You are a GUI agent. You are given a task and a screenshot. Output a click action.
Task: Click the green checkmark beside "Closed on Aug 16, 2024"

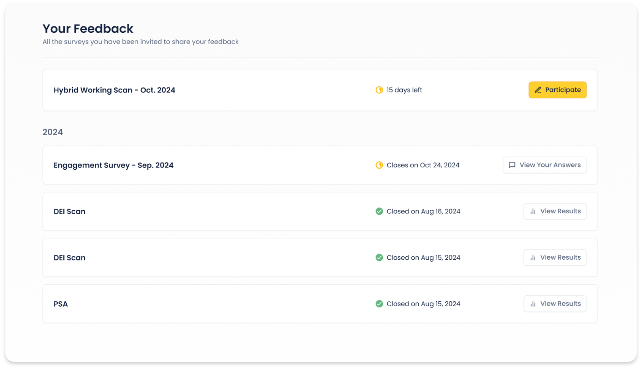(x=379, y=211)
